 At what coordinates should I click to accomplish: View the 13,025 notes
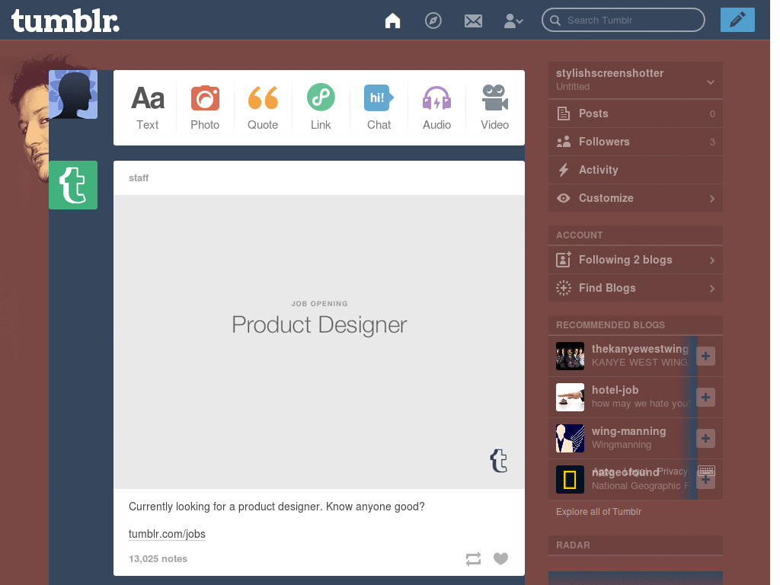click(158, 558)
